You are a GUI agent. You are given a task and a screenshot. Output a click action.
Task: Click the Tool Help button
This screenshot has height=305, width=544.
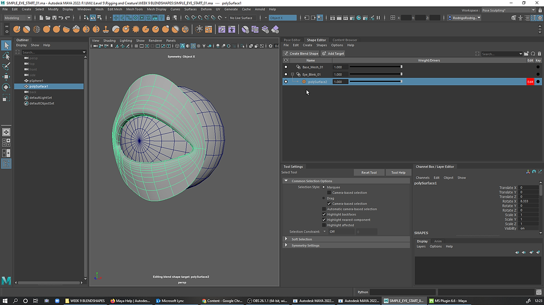[398, 173]
